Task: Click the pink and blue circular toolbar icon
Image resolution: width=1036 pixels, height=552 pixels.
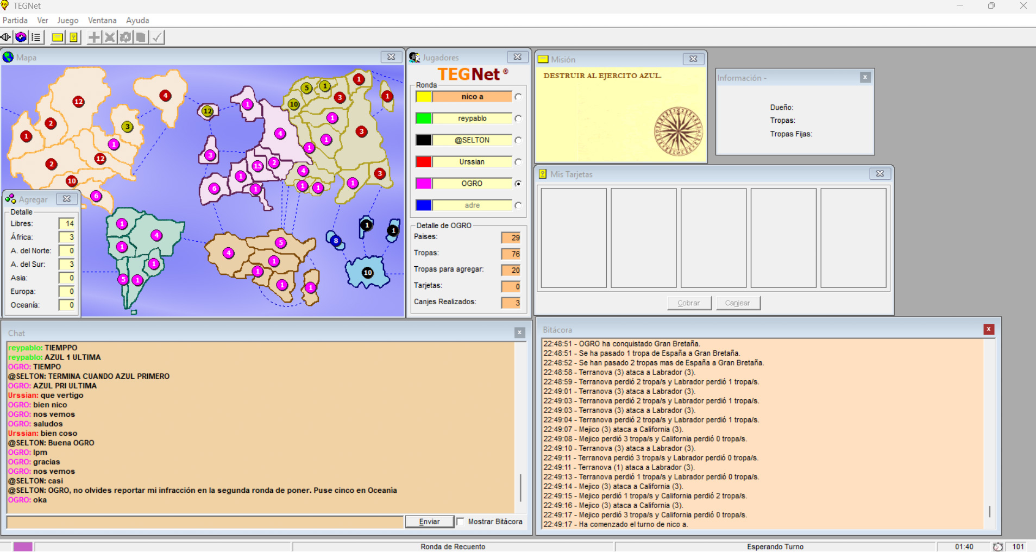Action: tap(21, 37)
